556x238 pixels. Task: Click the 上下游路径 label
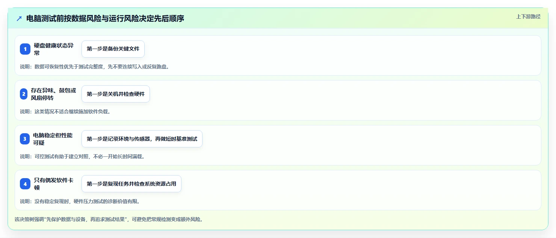528,16
